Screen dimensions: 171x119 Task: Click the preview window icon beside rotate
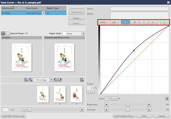(x=82, y=80)
